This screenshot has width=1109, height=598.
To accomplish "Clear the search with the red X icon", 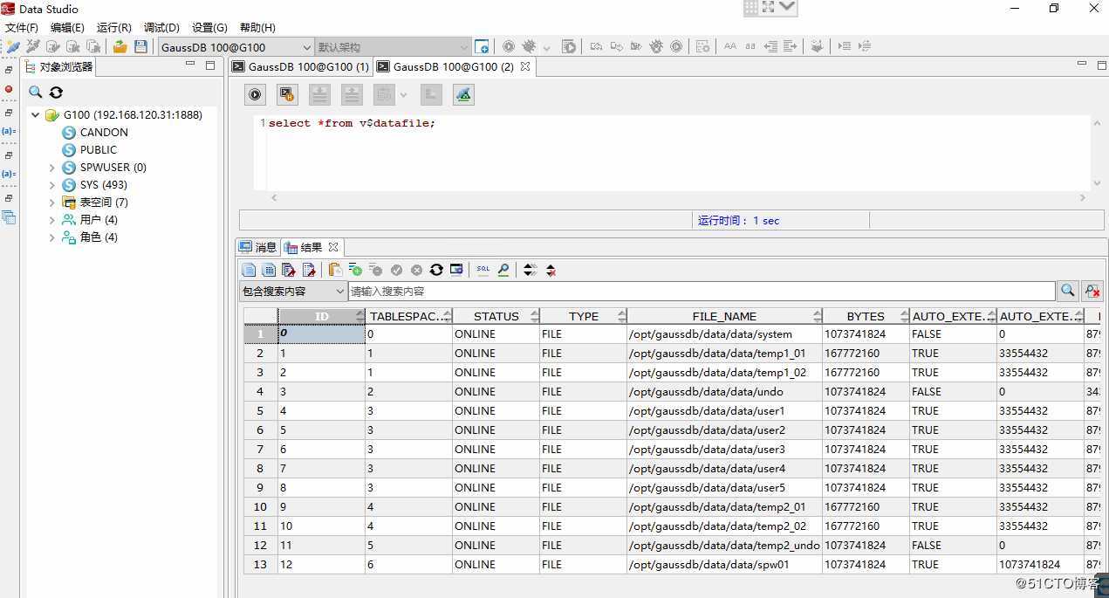I will tap(1092, 291).
